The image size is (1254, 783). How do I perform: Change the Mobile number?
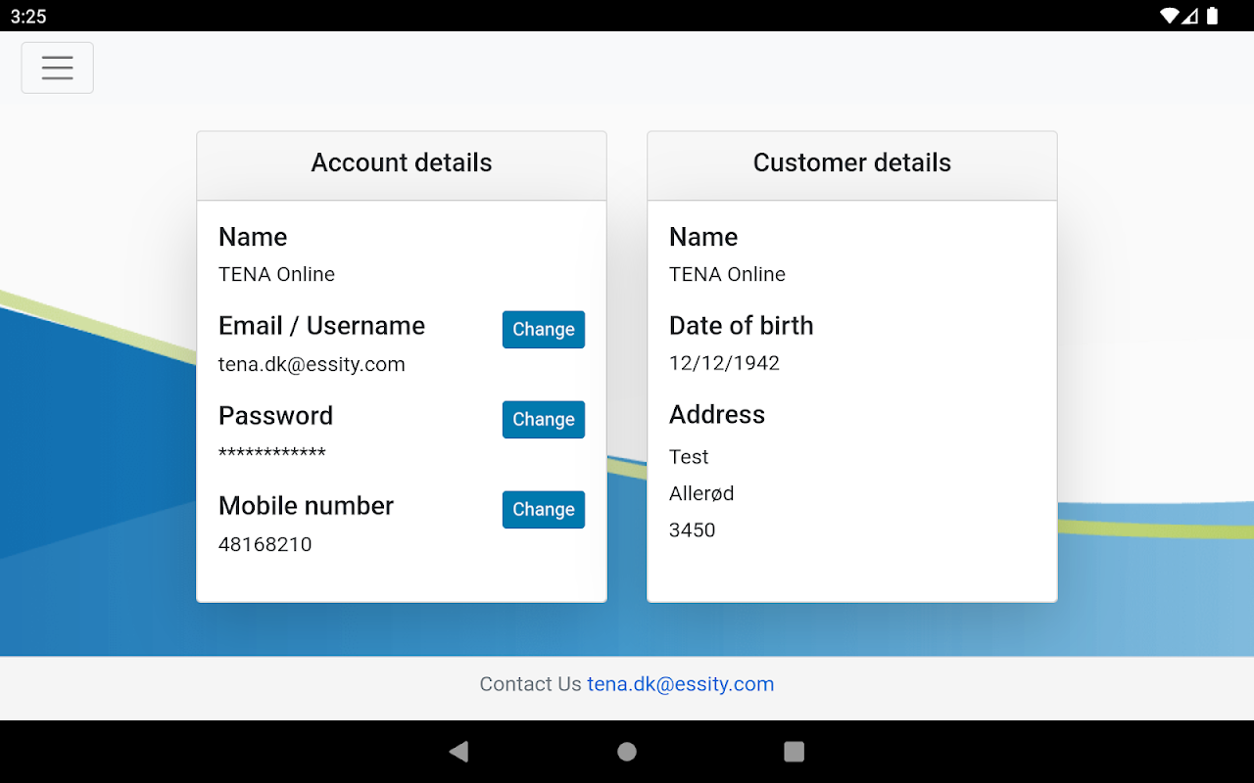point(544,510)
